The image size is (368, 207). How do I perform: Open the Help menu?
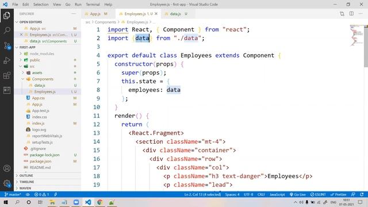pos(108,5)
